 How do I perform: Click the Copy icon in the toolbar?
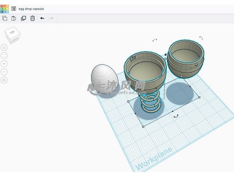tap(5, 18)
